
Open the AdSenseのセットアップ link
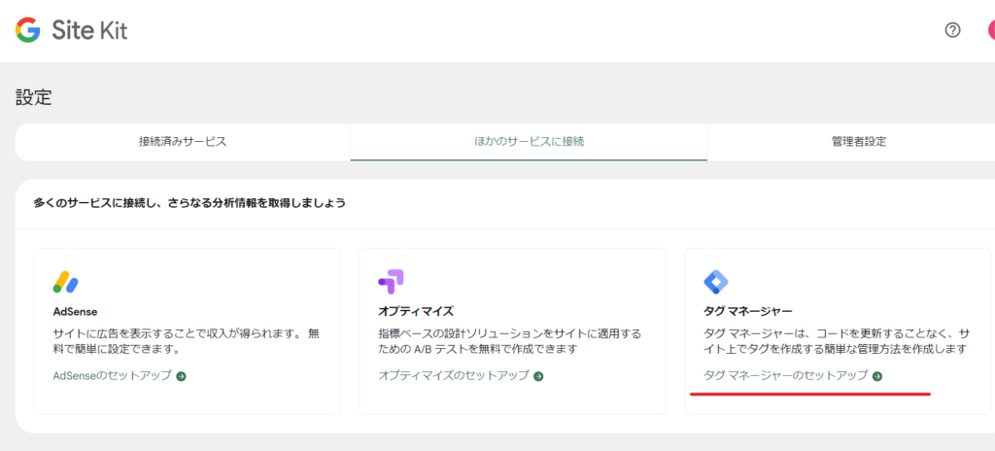pyautogui.click(x=113, y=375)
